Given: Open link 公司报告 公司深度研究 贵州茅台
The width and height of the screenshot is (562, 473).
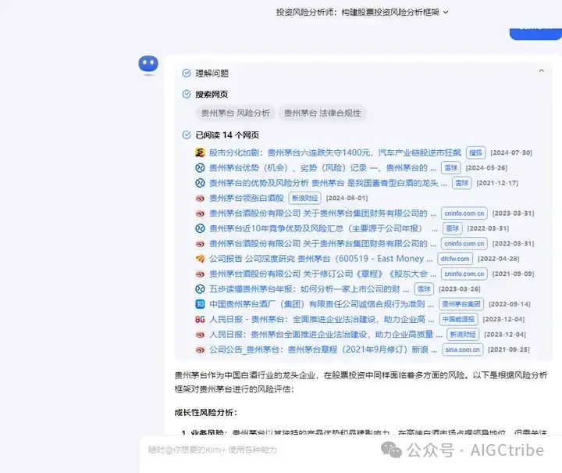Looking at the screenshot, I should (x=321, y=259).
